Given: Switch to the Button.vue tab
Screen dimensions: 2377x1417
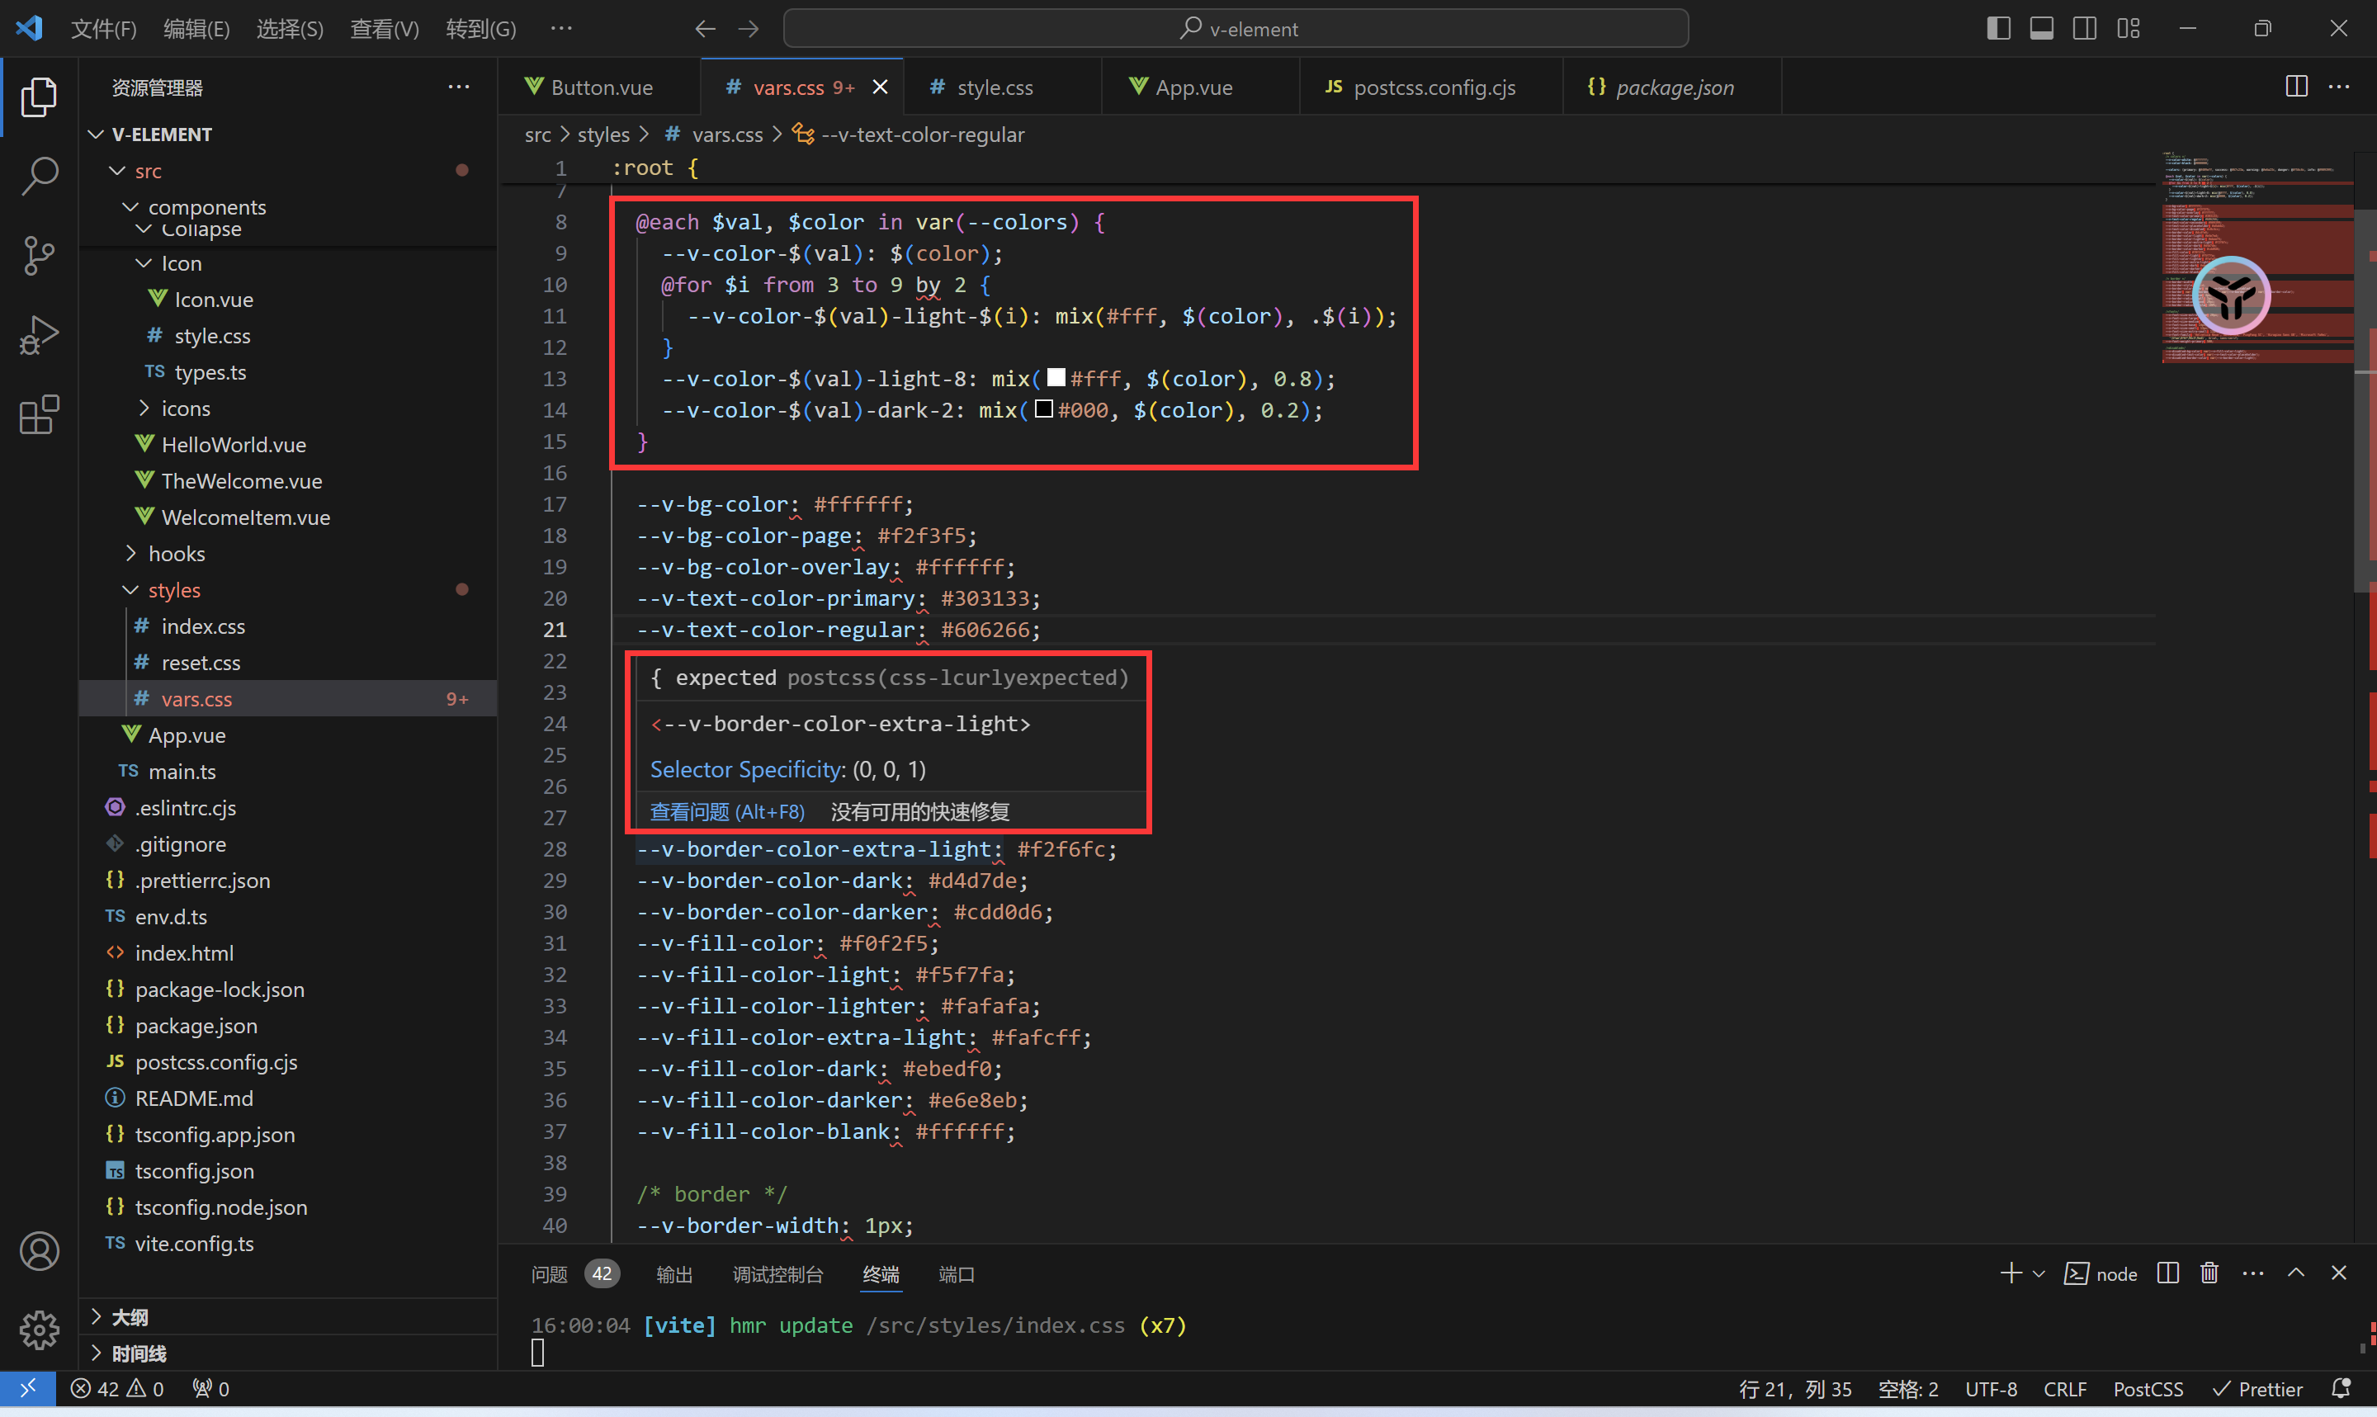Looking at the screenshot, I should 601,87.
